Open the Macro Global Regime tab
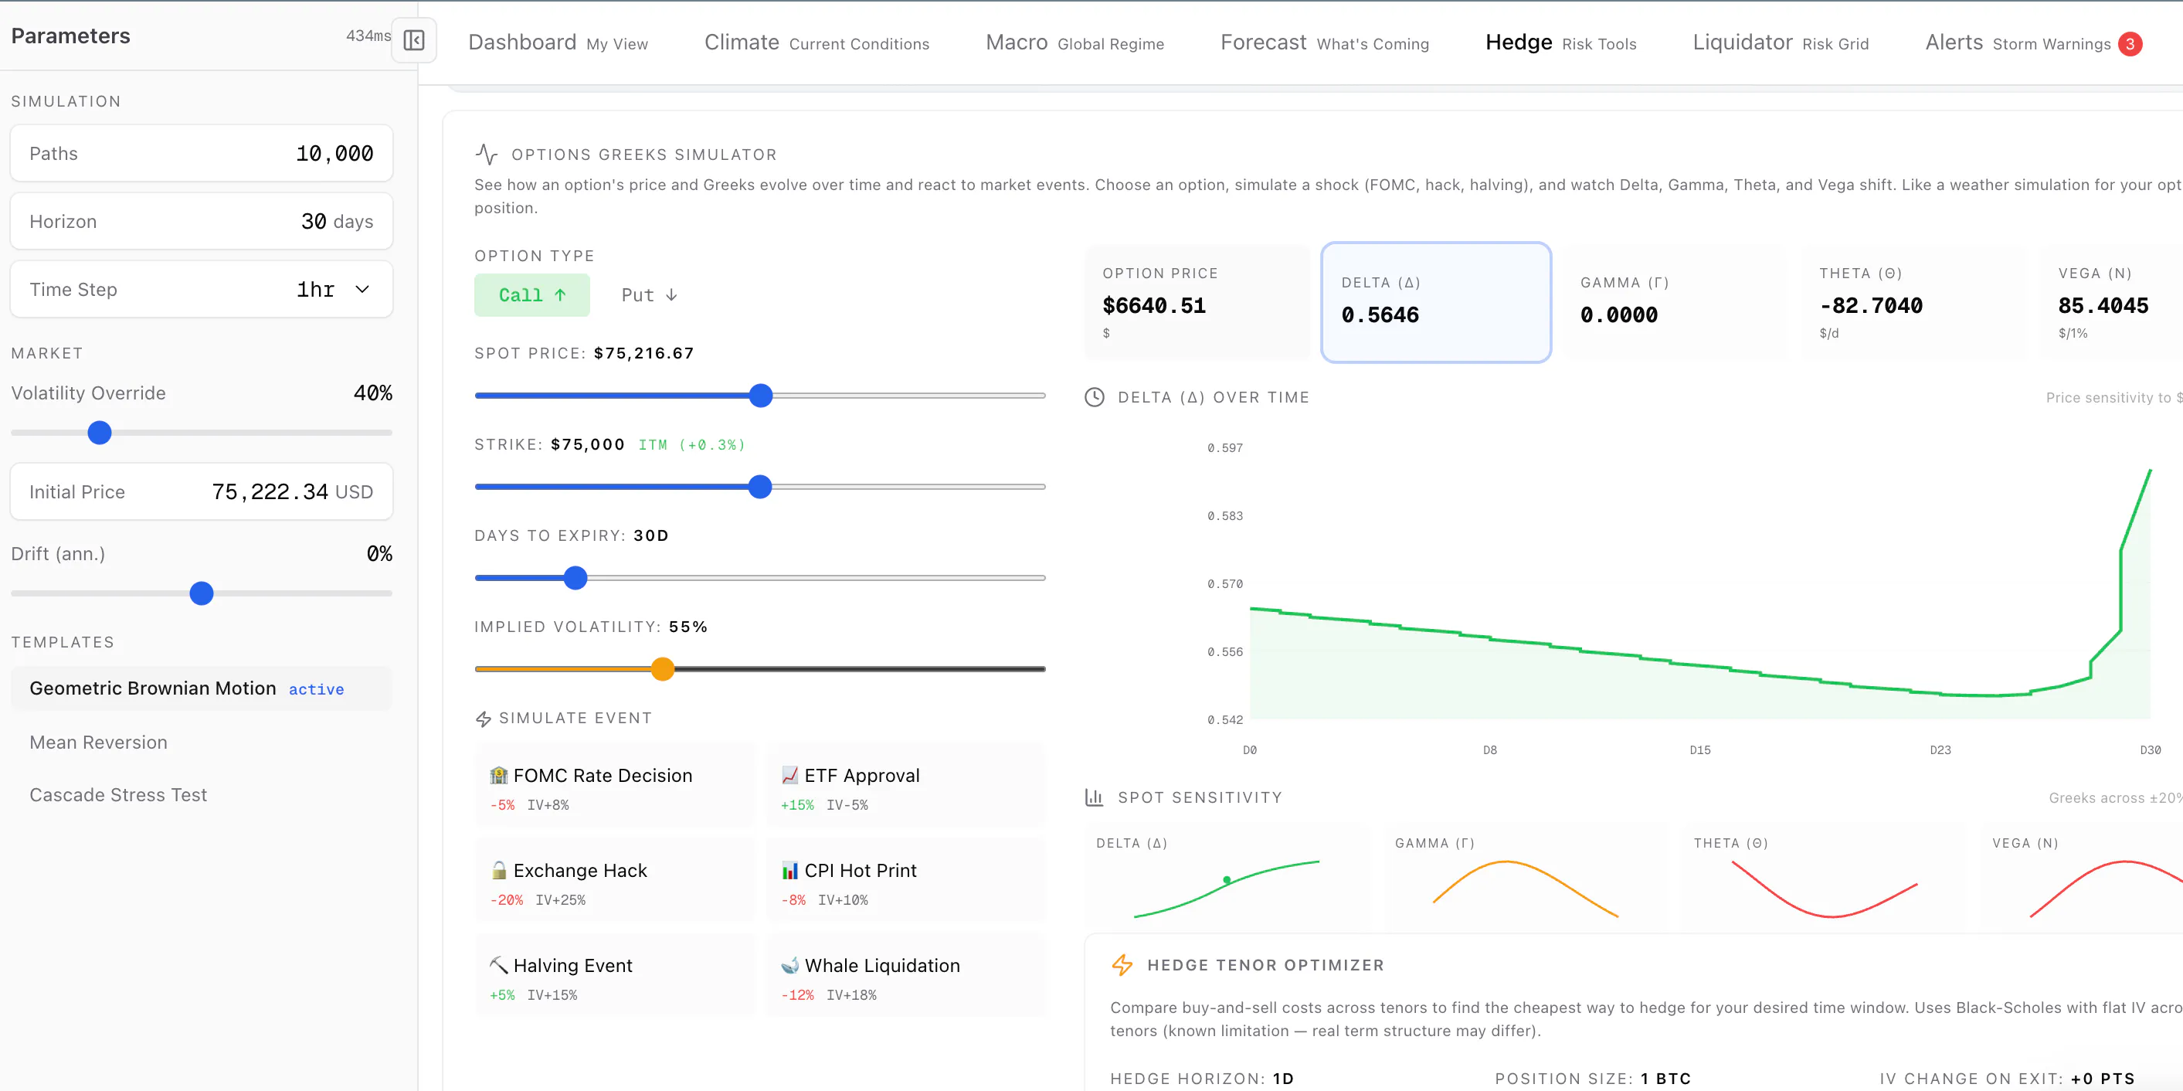The width and height of the screenshot is (2183, 1091). pos(1075,42)
